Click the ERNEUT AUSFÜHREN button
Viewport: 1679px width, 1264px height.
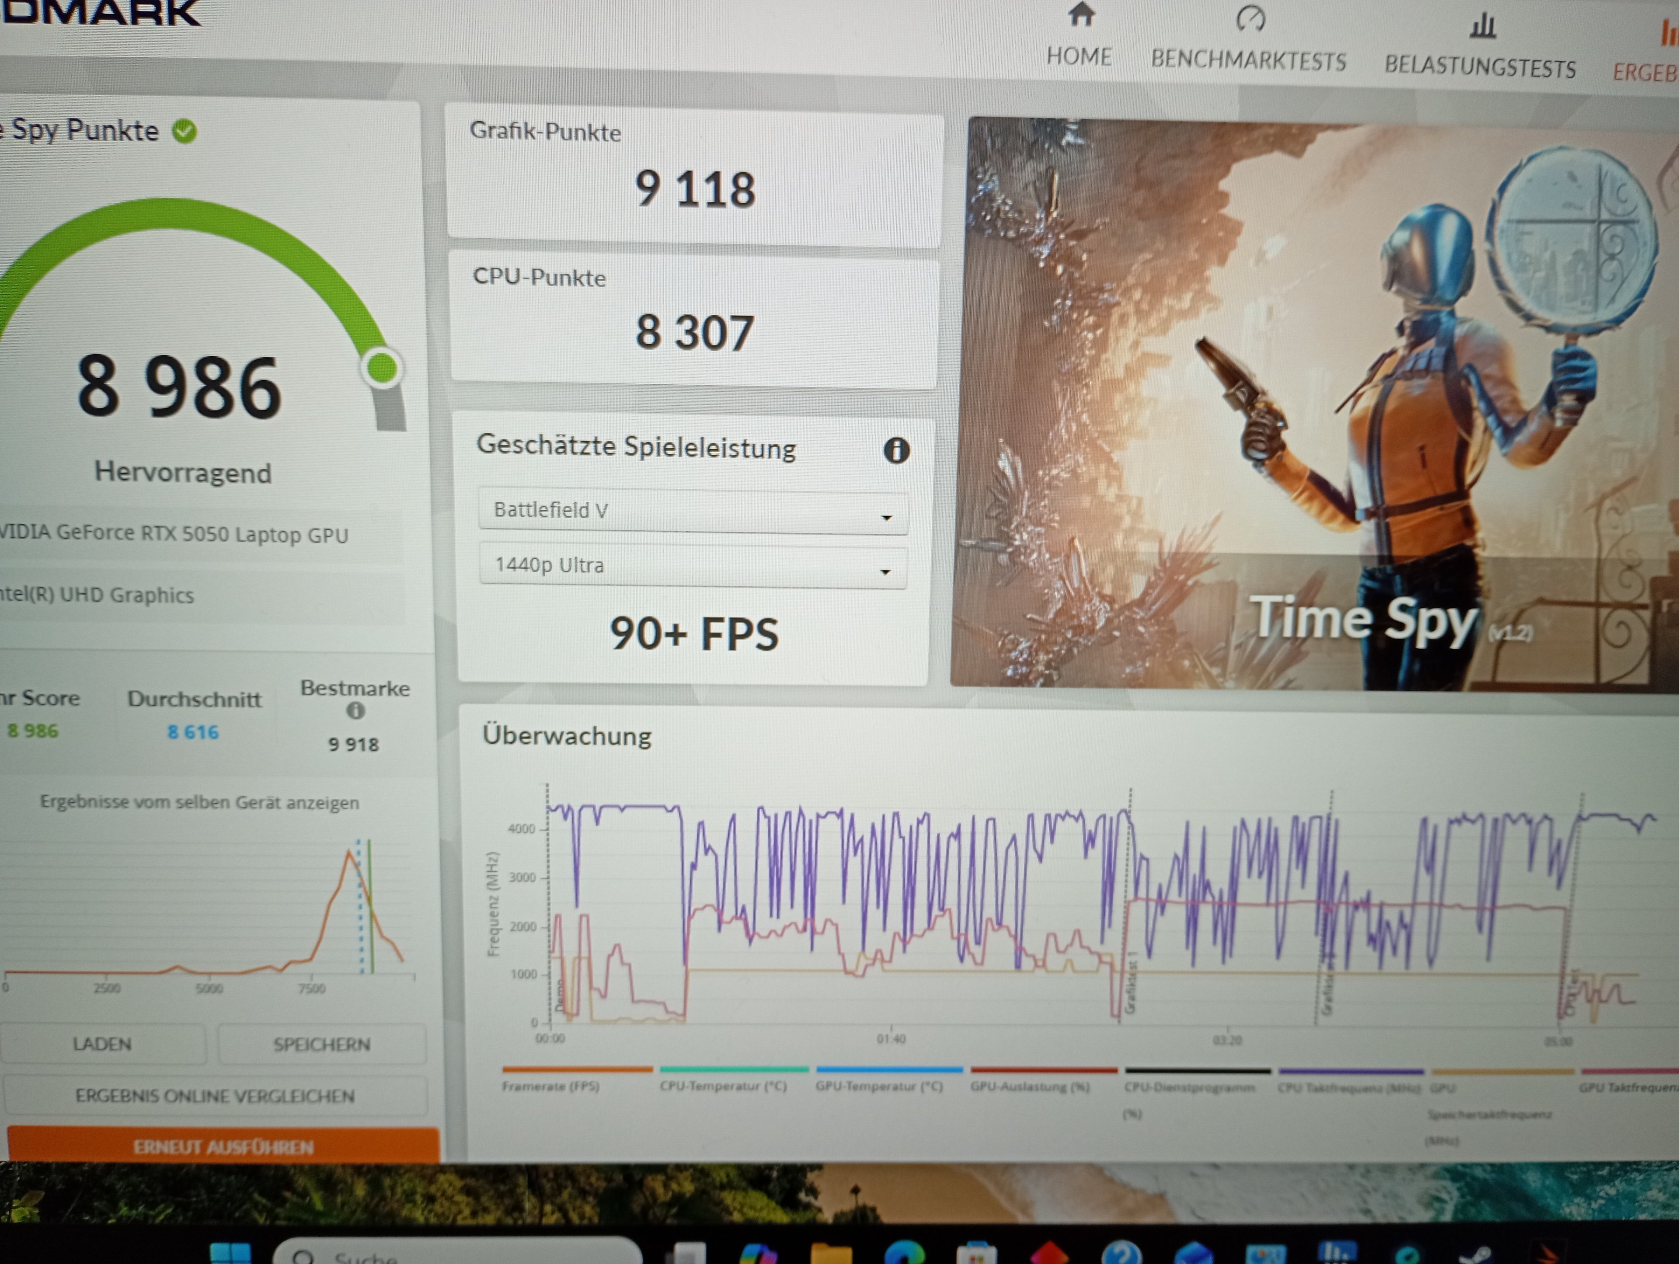coord(223,1146)
